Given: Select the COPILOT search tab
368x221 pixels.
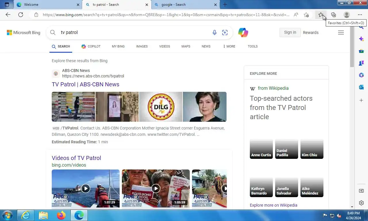Looking at the screenshot, I should [x=91, y=46].
